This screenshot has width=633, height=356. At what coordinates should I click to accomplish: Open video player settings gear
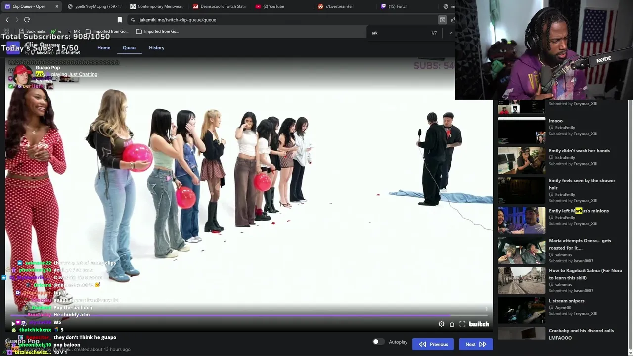click(x=441, y=324)
